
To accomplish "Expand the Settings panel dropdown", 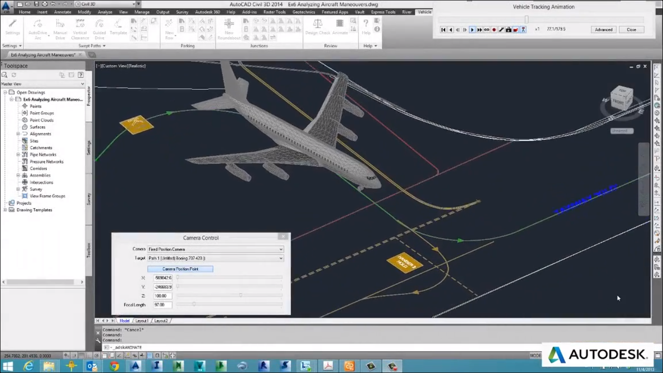I will pos(12,46).
